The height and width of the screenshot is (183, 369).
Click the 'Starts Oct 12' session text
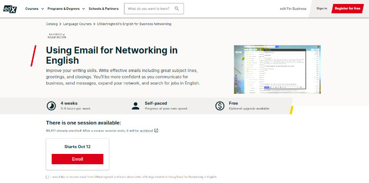coord(77,146)
